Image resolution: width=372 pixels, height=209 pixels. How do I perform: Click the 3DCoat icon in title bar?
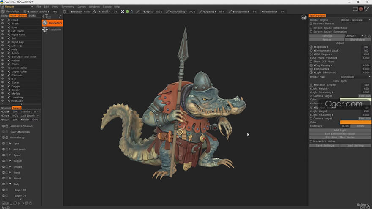(x=2, y=2)
